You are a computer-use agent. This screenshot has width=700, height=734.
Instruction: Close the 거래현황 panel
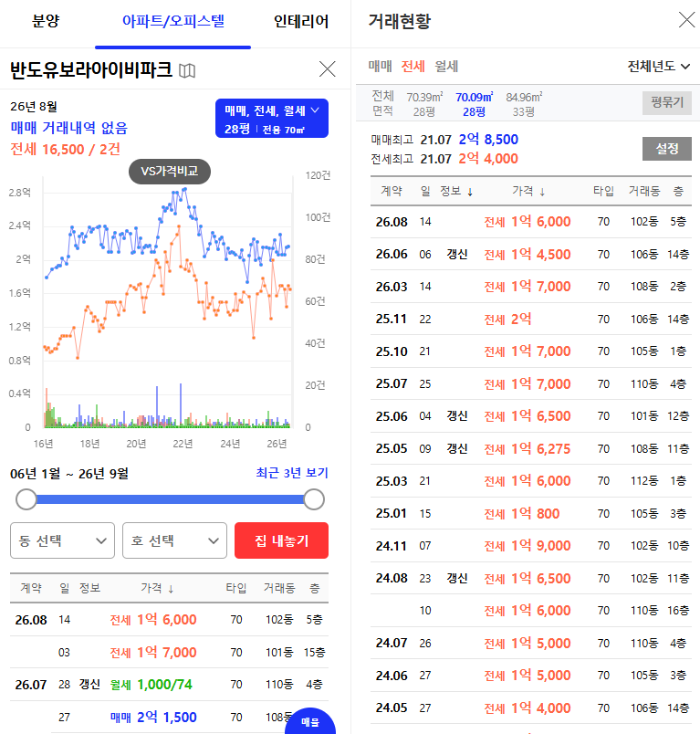[686, 20]
